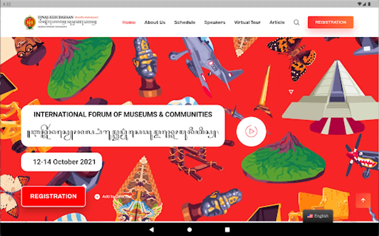Tap the Android recent apps square
The width and height of the screenshot is (379, 236).
pyautogui.click(x=227, y=230)
